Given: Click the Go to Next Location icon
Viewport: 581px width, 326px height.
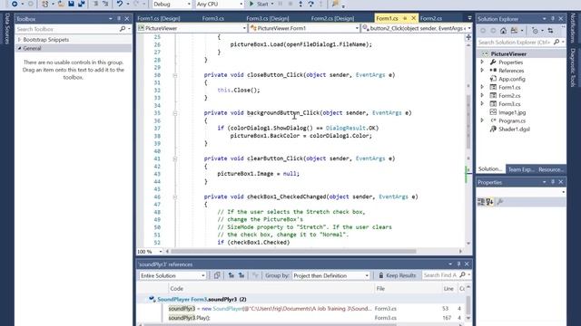Looking at the screenshot, I should coord(241,275).
